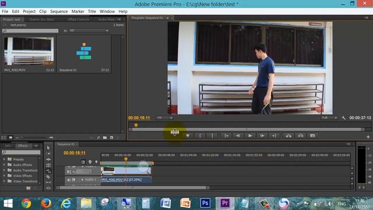Switch to the Info tab

click(x=8, y=146)
